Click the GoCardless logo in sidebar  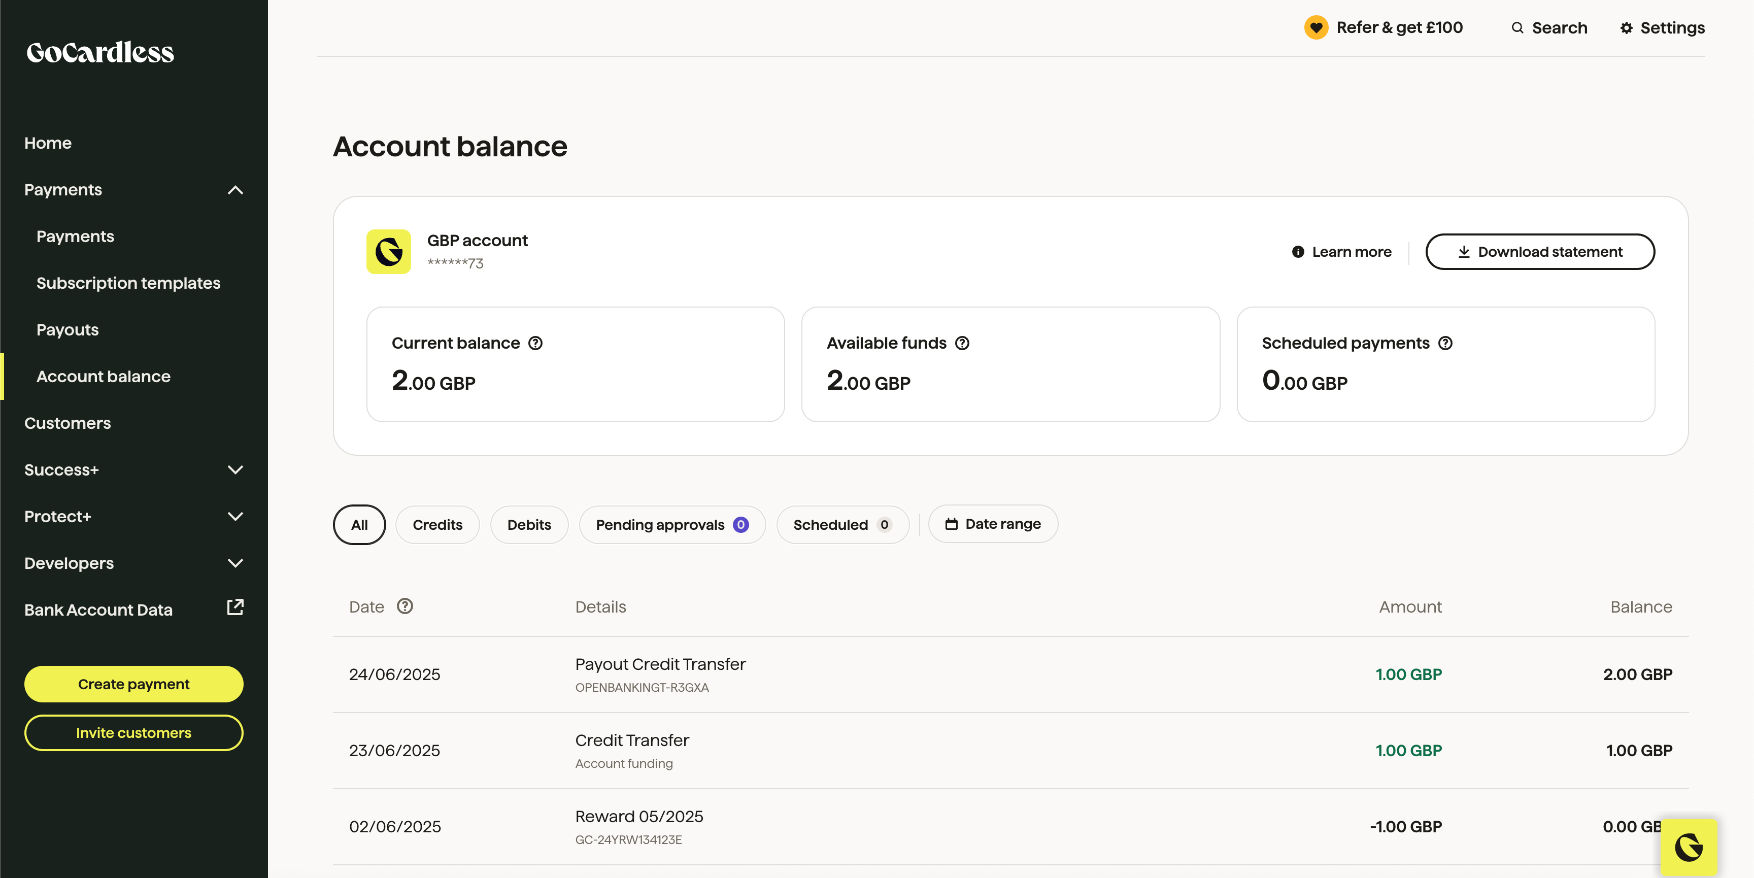(100, 52)
